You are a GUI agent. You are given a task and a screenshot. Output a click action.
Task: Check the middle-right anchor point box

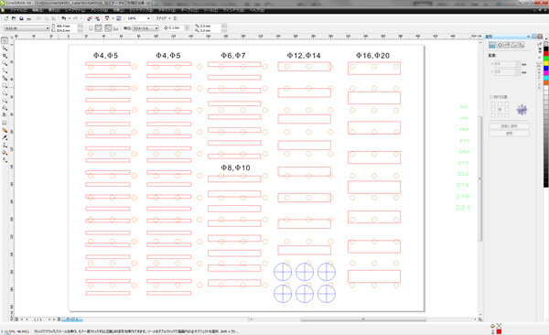pyautogui.click(x=507, y=109)
